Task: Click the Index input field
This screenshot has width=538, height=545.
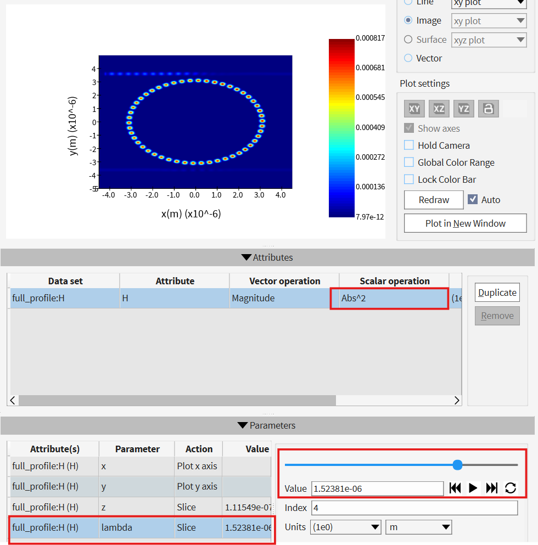Action: click(414, 508)
